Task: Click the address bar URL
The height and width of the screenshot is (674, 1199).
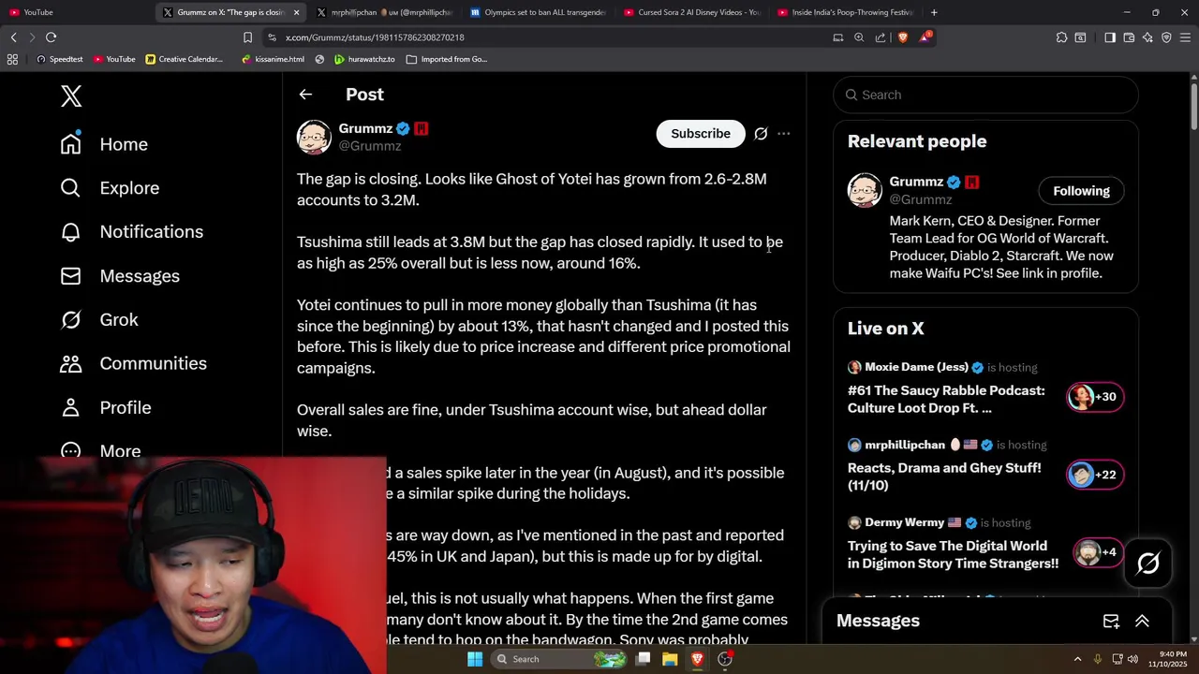Action: [x=375, y=37]
